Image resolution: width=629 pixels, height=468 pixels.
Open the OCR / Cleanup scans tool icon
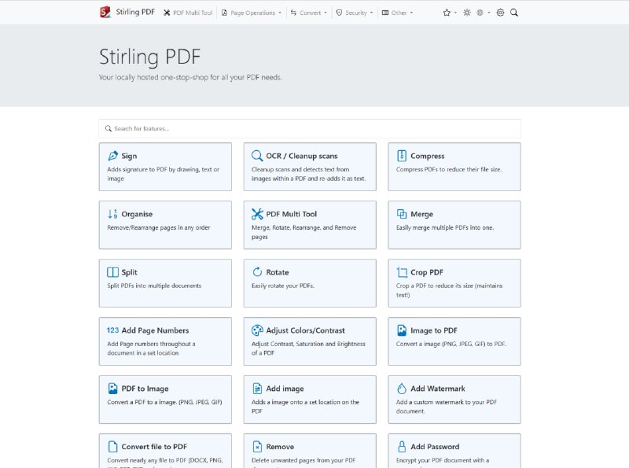[256, 156]
